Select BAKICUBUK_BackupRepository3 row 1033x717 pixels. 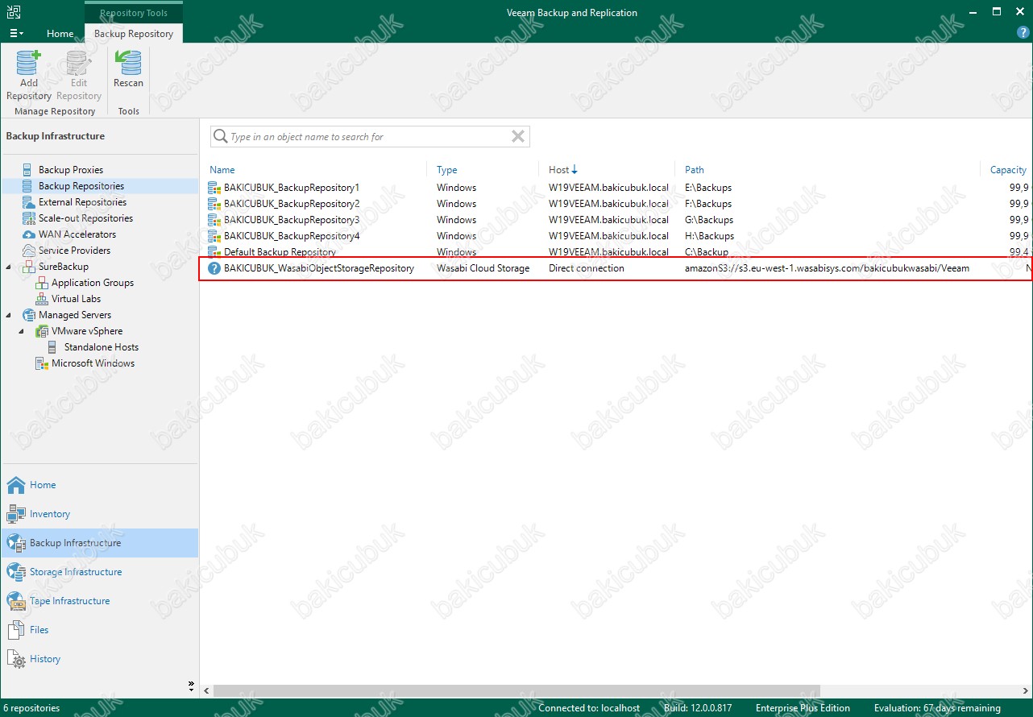[x=616, y=220]
